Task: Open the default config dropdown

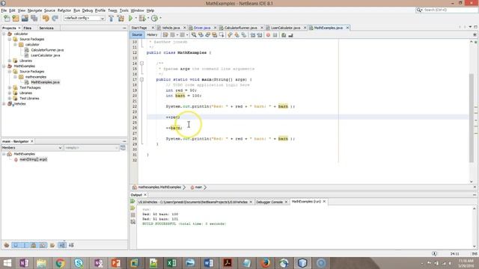Action: pos(84,18)
